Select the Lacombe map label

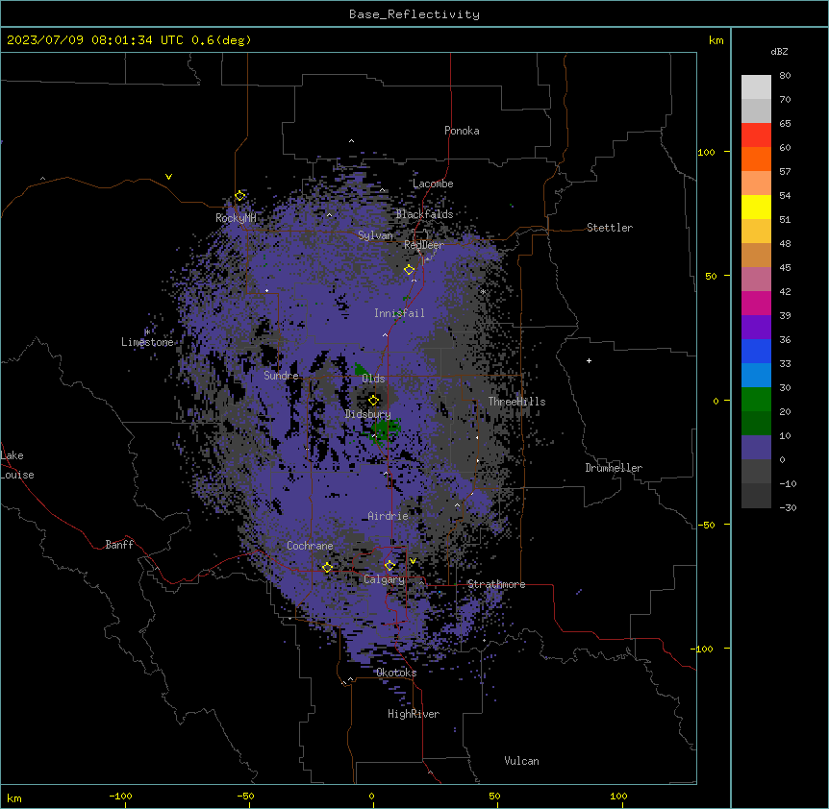(x=433, y=184)
